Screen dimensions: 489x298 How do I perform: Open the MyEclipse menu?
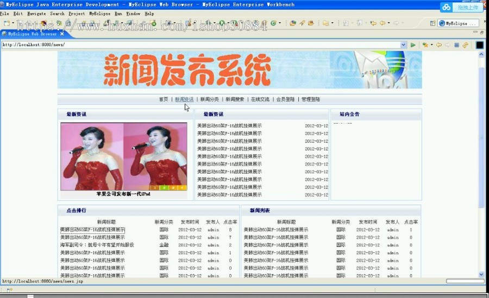[100, 14]
